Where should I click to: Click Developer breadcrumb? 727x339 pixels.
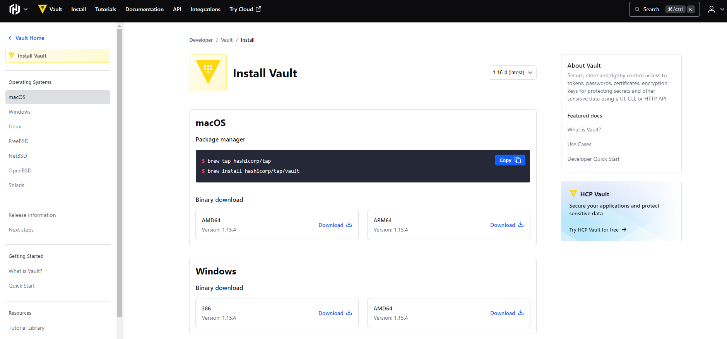[x=201, y=40]
